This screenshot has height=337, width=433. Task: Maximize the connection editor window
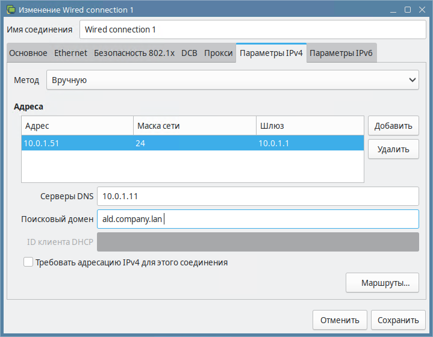[408, 10]
